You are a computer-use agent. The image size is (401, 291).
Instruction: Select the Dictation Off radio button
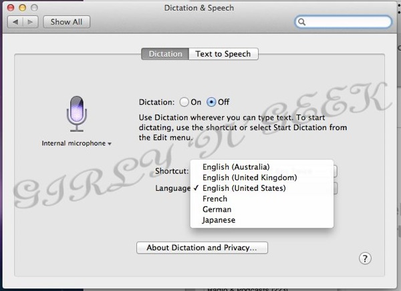211,102
